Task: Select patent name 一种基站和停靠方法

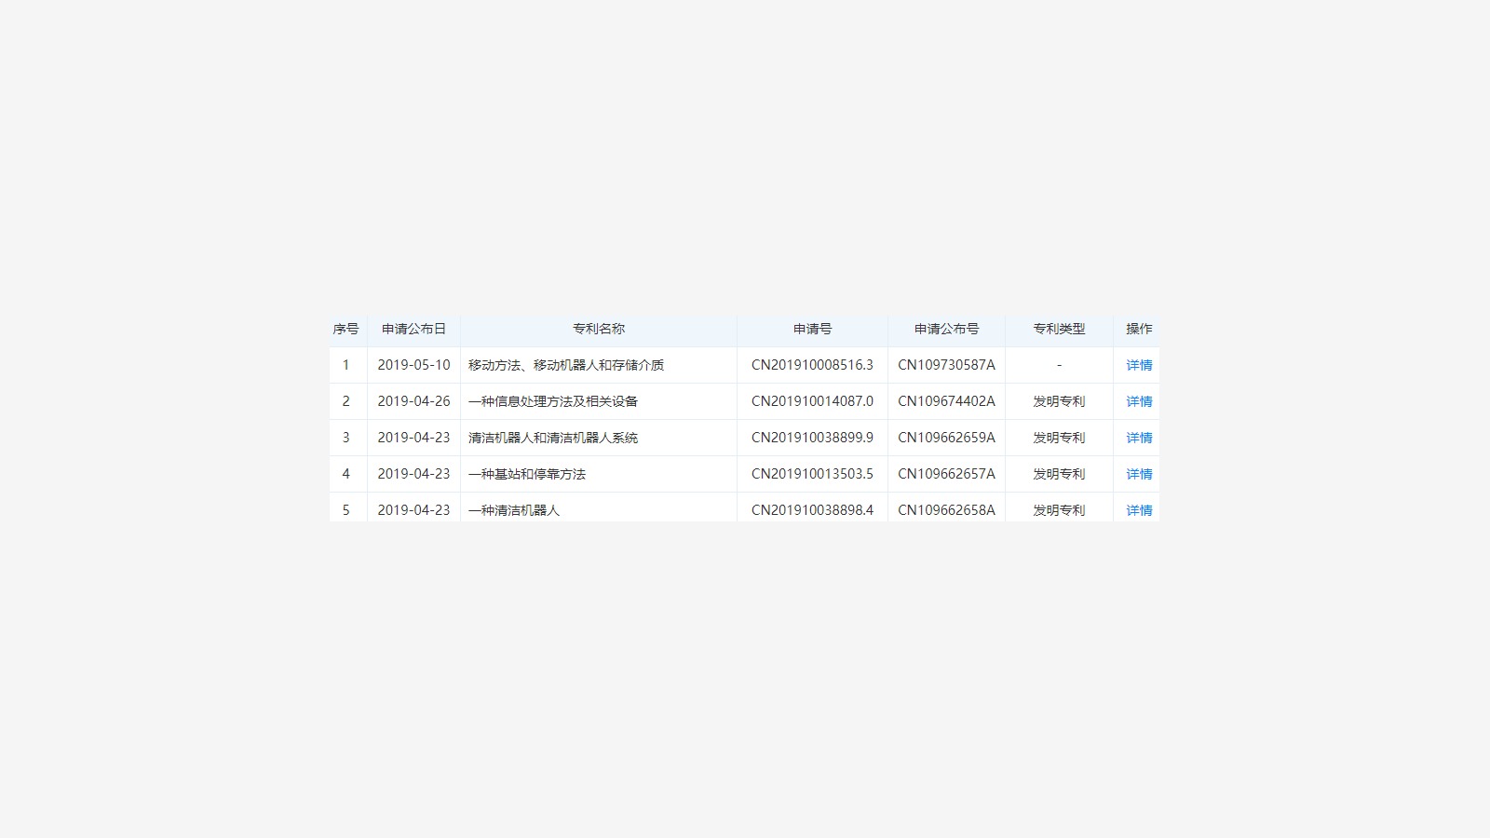Action: (x=527, y=474)
